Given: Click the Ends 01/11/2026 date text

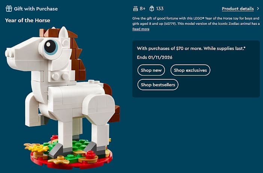Looking at the screenshot, I should [x=154, y=58].
